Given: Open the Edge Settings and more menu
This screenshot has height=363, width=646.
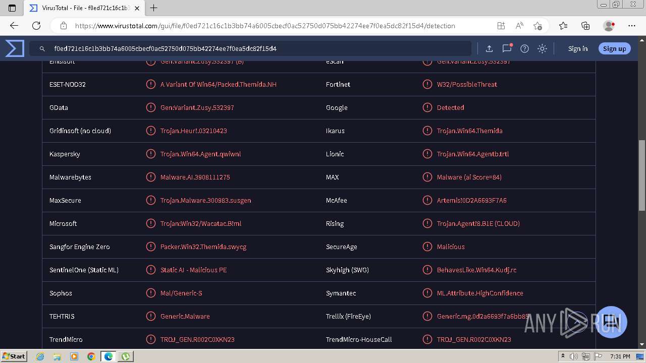Looking at the screenshot, I should click(632, 26).
